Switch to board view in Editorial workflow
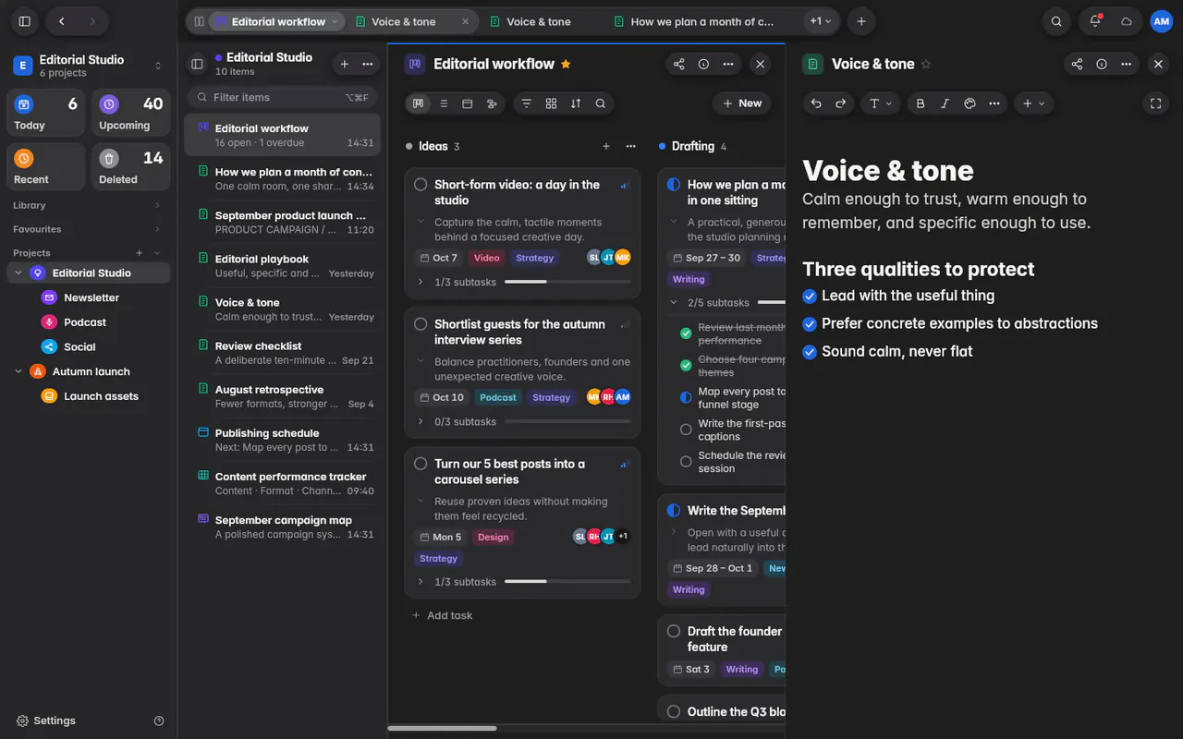This screenshot has width=1183, height=739. click(419, 103)
